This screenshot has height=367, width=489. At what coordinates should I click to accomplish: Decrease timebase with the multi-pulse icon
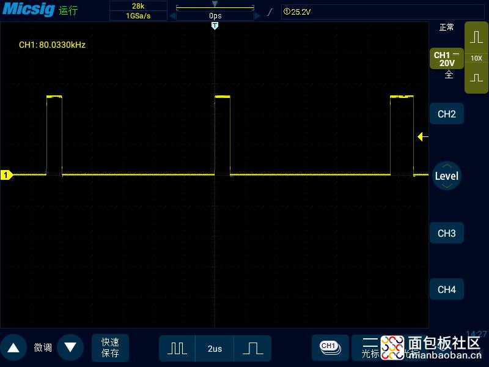point(177,348)
